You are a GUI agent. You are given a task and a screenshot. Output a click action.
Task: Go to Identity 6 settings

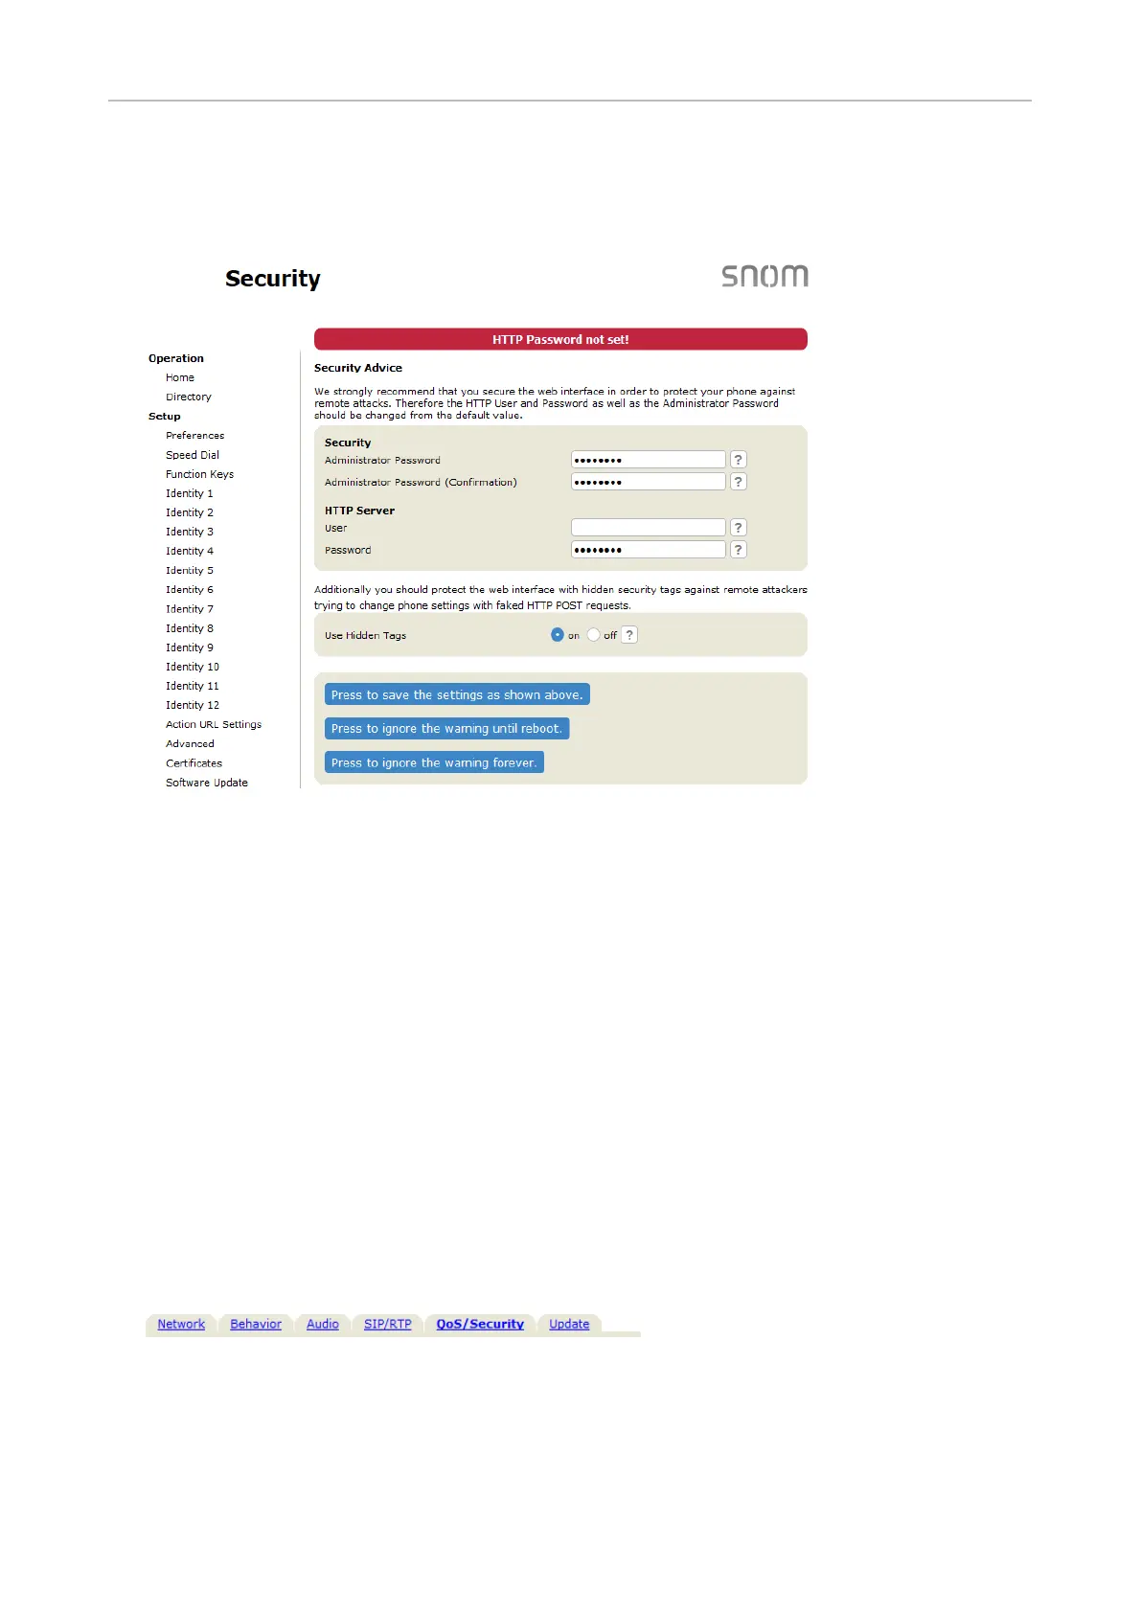[190, 590]
